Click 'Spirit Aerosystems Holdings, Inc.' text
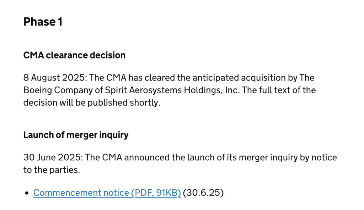This screenshot has width=364, height=210. pyautogui.click(x=172, y=90)
